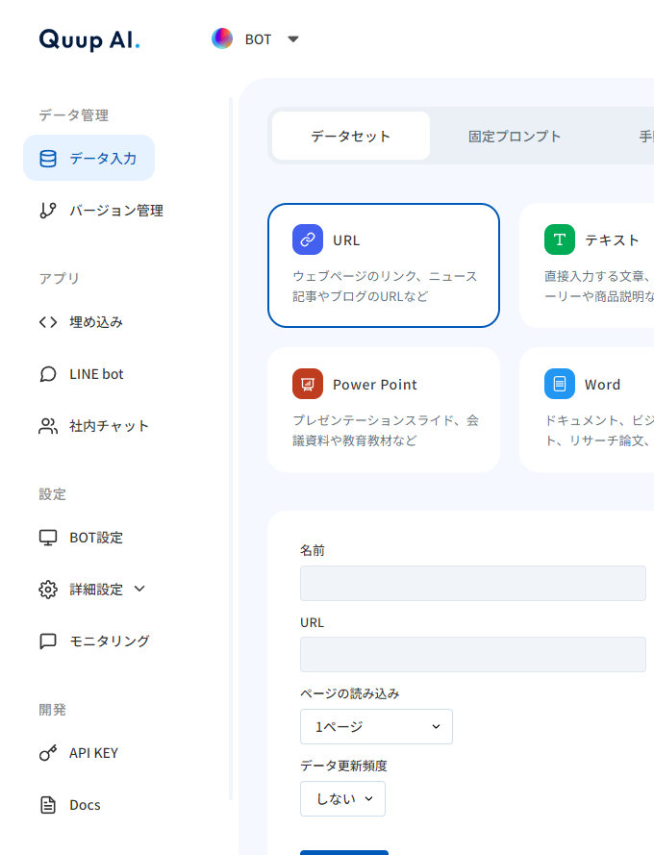The image size is (654, 855).
Task: Click the chat bubble icon for LINE bot
Action: [x=48, y=374]
